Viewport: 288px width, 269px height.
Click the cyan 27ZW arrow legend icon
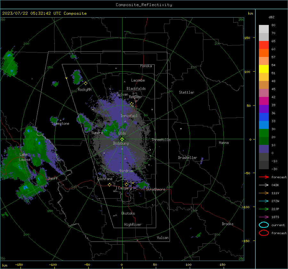[x=264, y=201]
